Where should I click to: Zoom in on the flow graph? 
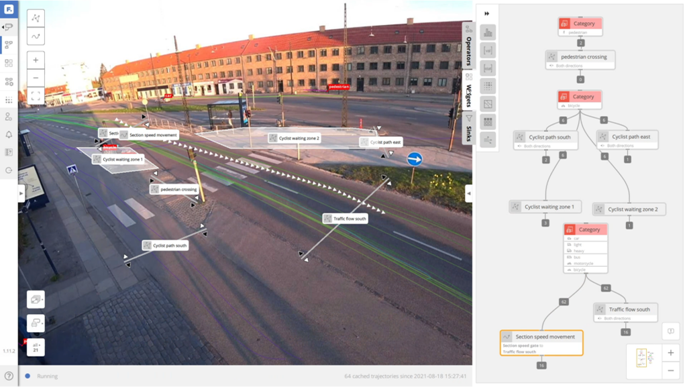(x=671, y=353)
